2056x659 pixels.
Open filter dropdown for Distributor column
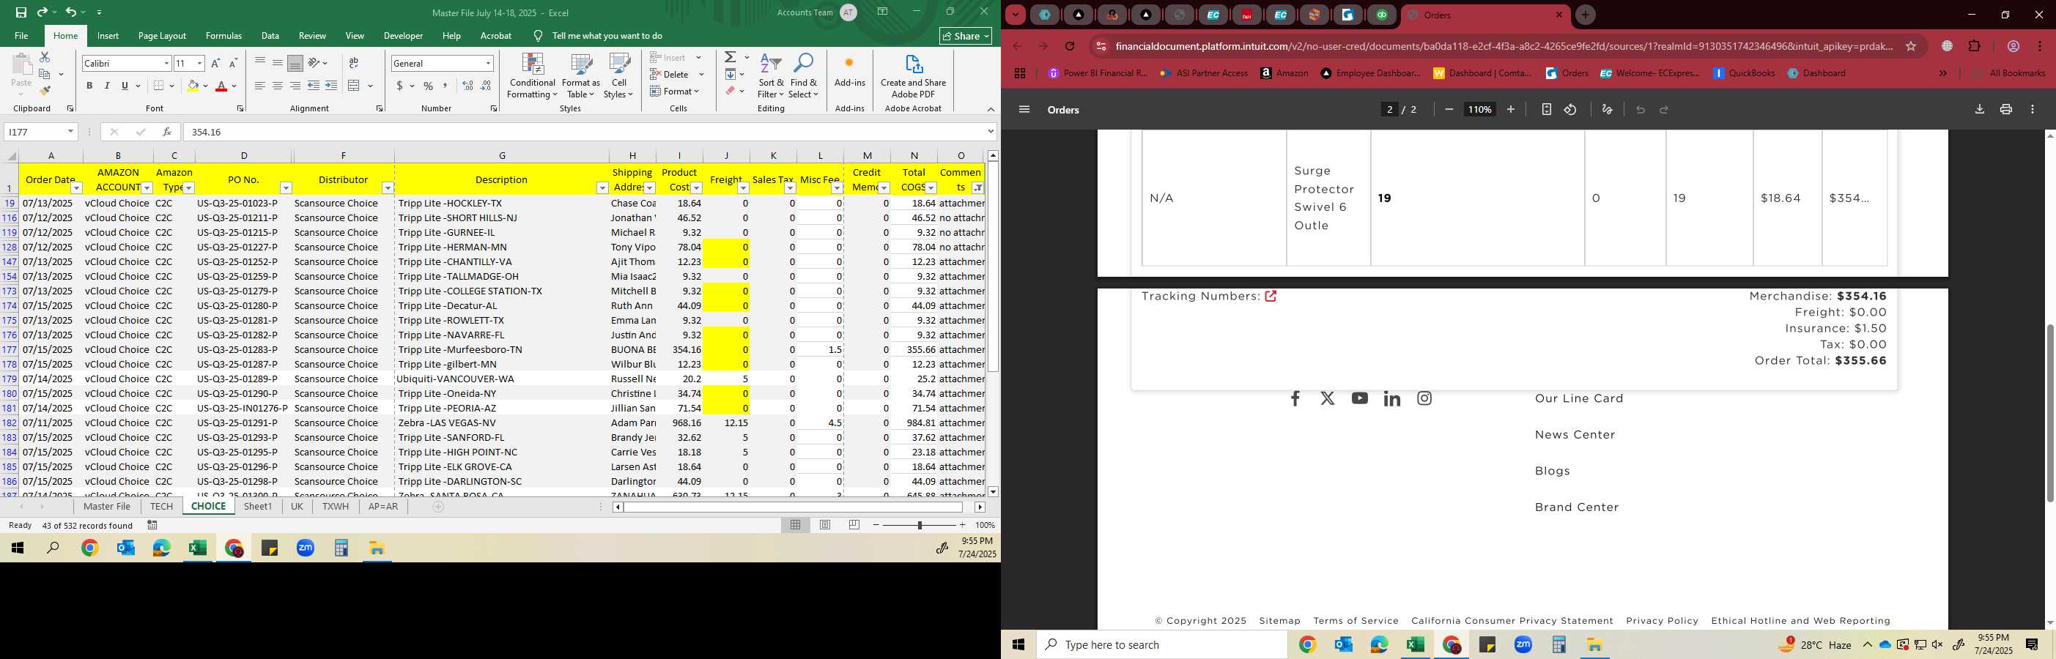pos(387,187)
